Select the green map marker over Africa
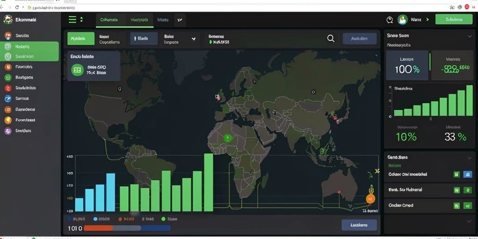The image size is (478, 239). [227, 138]
